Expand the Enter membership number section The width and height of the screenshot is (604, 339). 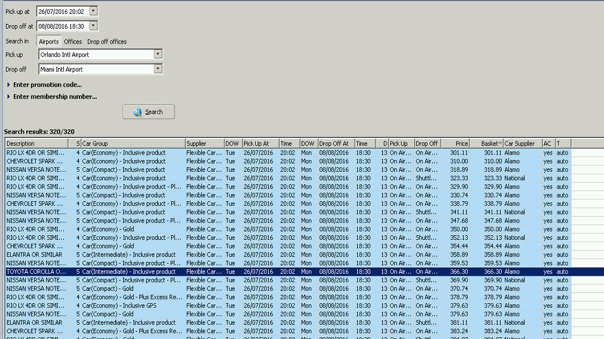click(54, 97)
